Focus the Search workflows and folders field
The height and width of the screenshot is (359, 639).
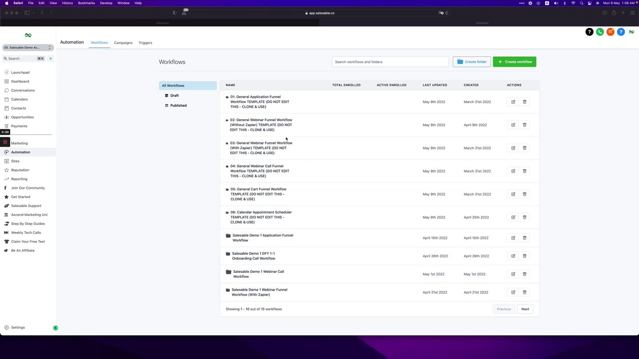pyautogui.click(x=390, y=62)
